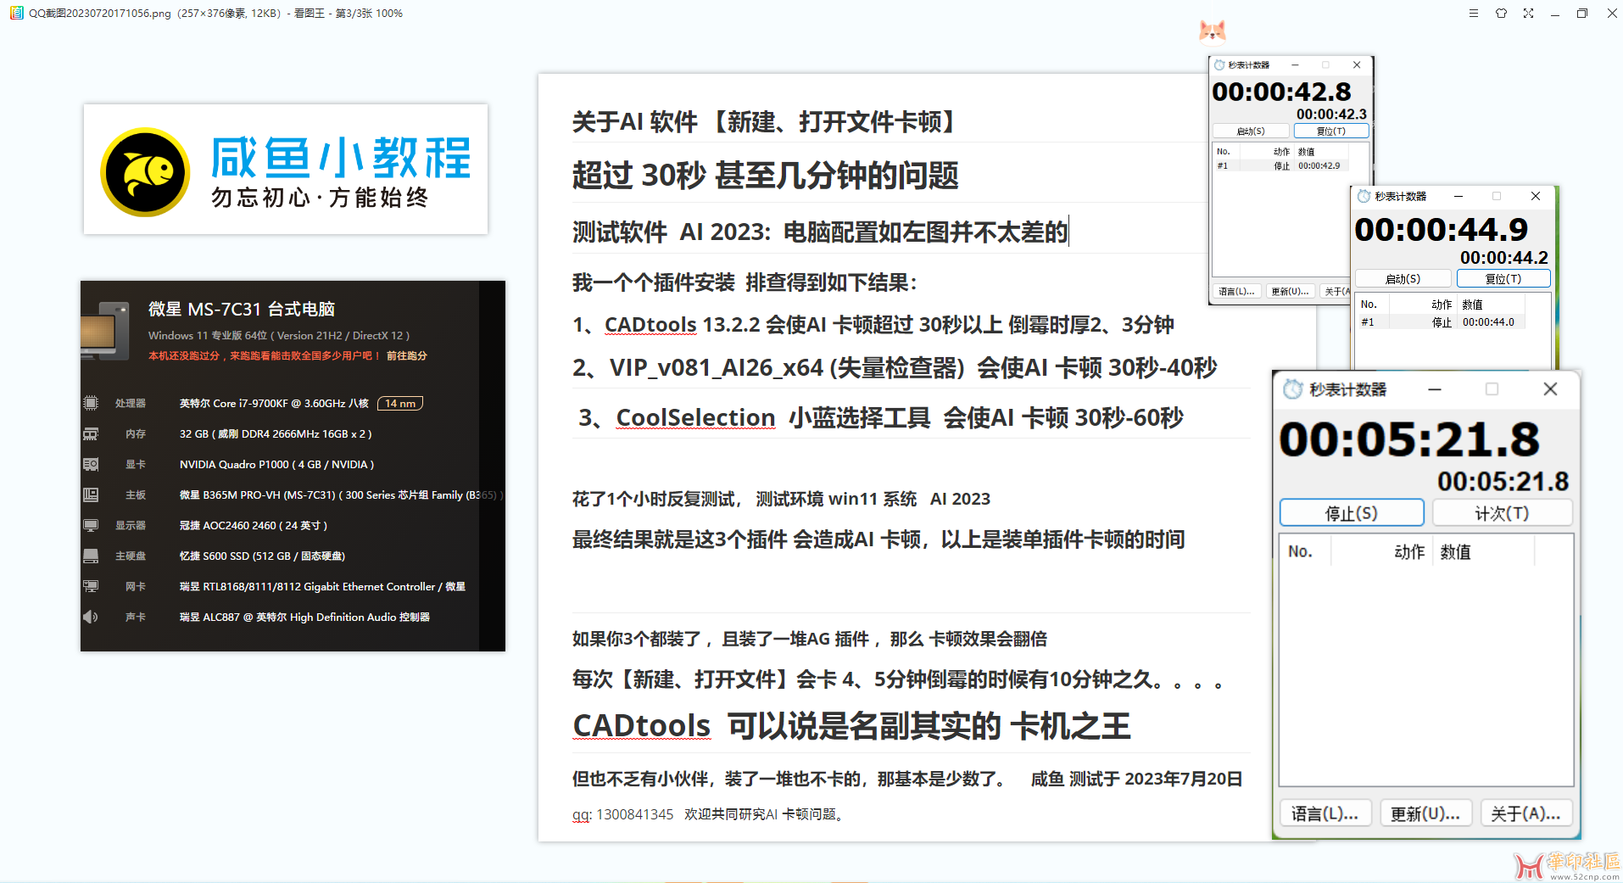Click the text 忆捷 S600 SSD (512 GB / 固态硬盘)
The height and width of the screenshot is (883, 1623).
[262, 556]
